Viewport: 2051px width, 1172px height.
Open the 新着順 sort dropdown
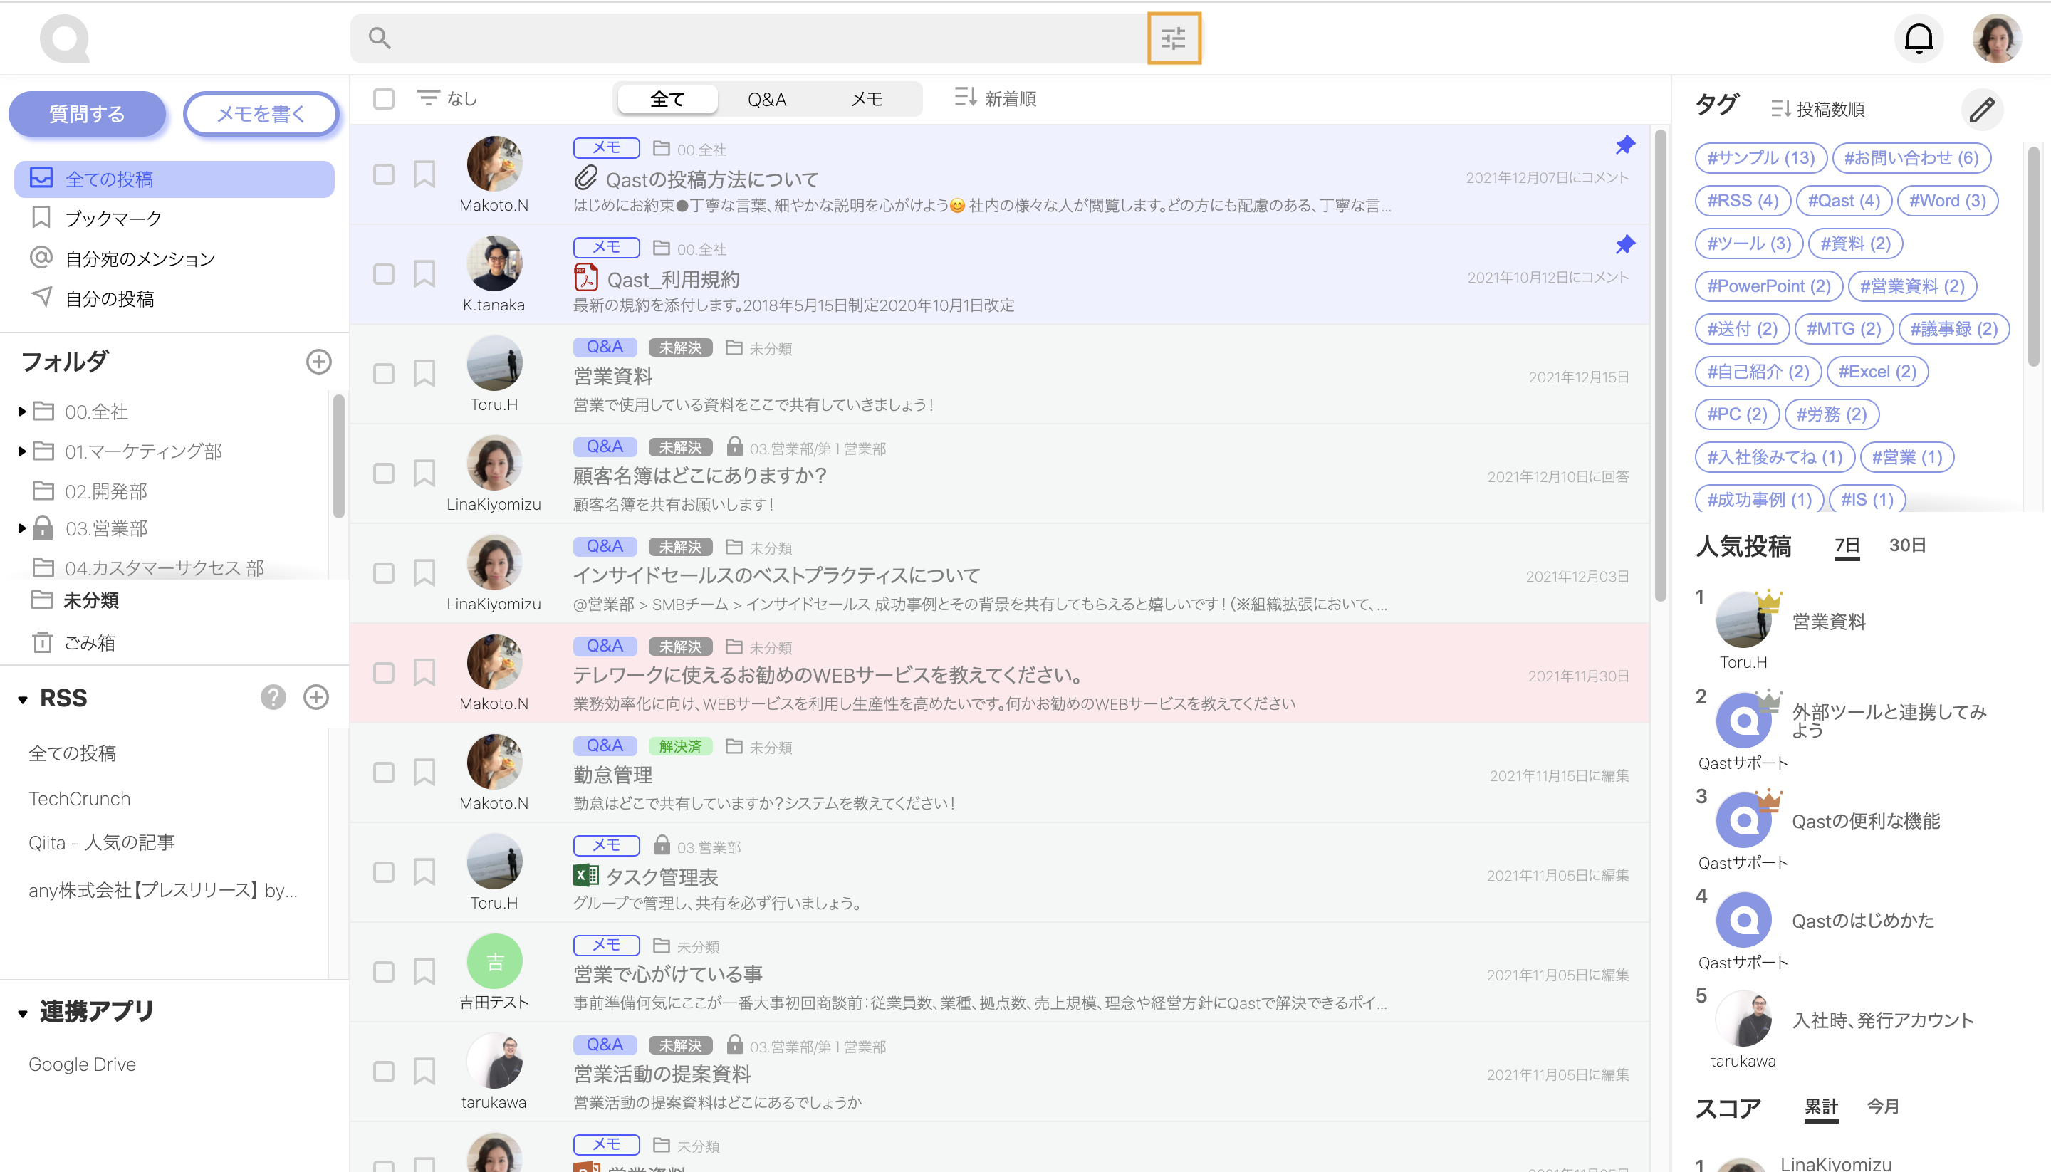(x=995, y=98)
